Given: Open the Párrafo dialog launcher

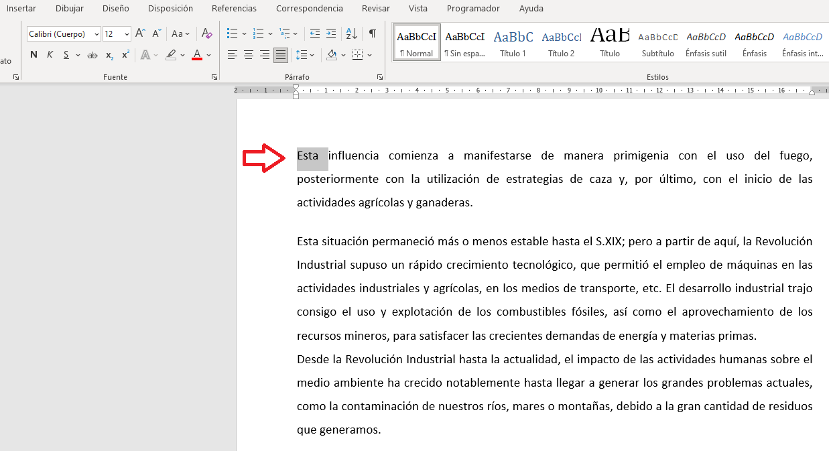Looking at the screenshot, I should click(x=380, y=78).
